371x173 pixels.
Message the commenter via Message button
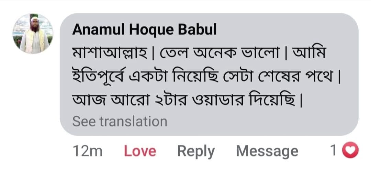click(x=267, y=152)
